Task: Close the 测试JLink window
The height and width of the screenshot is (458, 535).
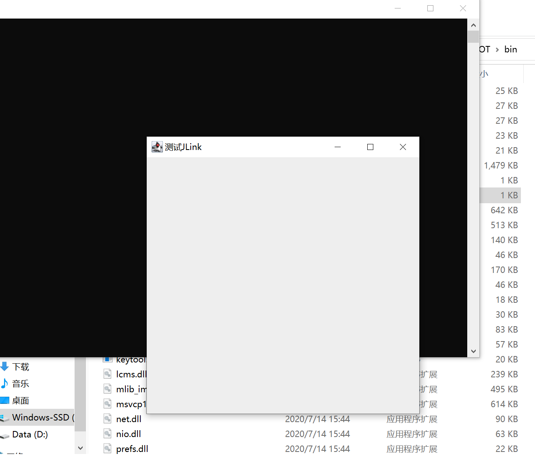Action: pos(403,147)
